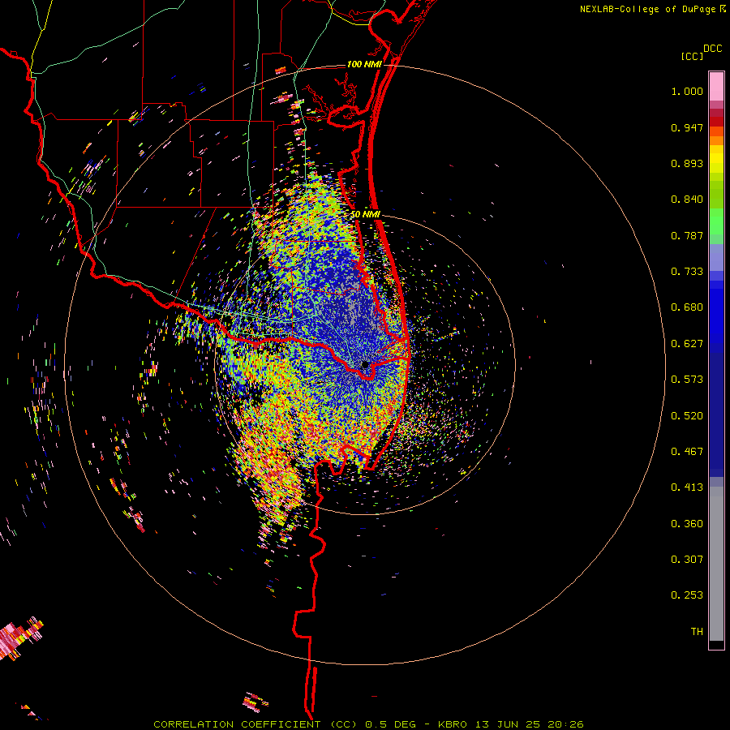Click the 20:26 time in the caption

coord(565,724)
